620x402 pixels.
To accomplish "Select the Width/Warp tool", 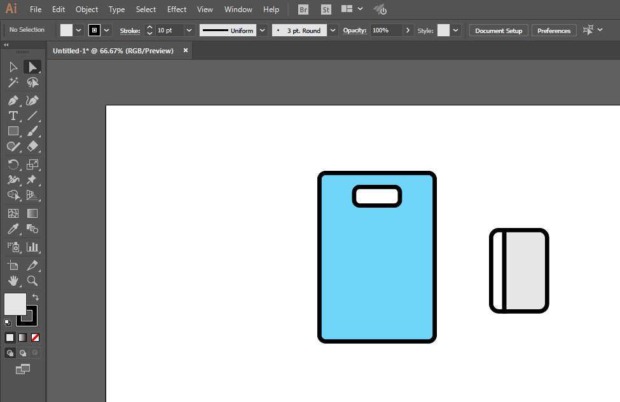I will pyautogui.click(x=13, y=180).
